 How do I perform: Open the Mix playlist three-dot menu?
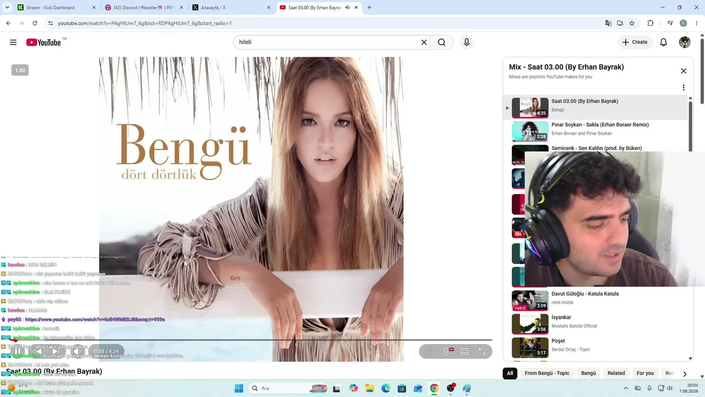click(684, 88)
